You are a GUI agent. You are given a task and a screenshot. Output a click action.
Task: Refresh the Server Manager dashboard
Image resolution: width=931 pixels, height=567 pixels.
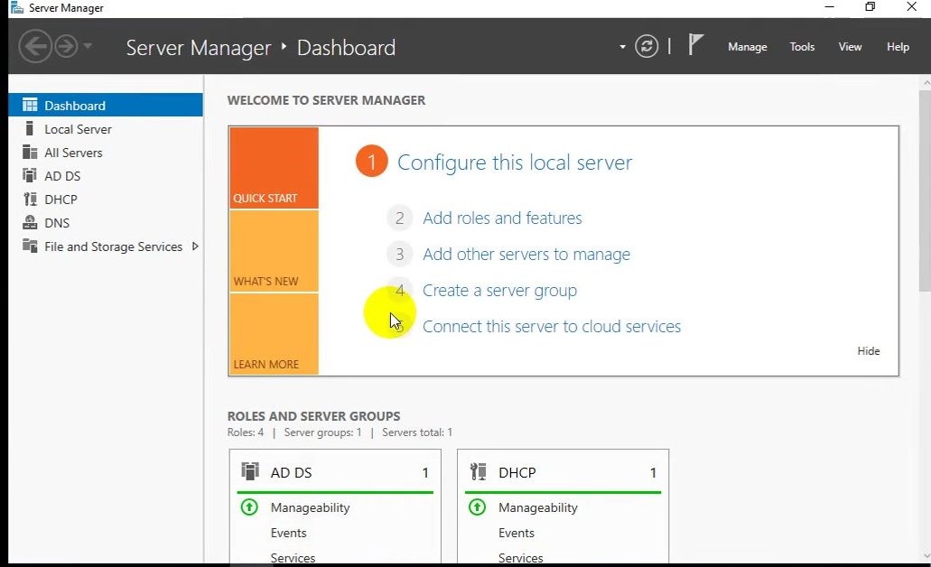tap(647, 46)
